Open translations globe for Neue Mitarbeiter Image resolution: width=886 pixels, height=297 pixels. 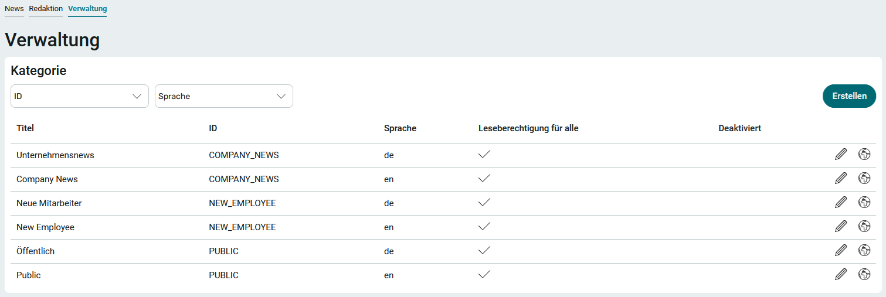click(864, 202)
